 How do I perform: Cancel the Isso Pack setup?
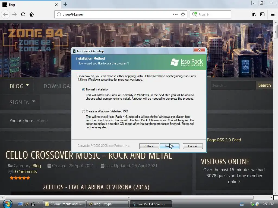(193, 146)
